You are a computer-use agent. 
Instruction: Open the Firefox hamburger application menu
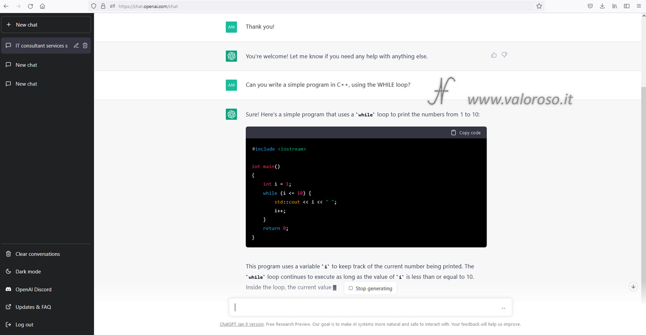point(639,6)
